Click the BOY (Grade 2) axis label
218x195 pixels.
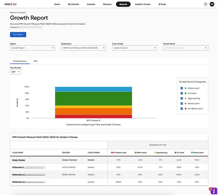point(93,120)
